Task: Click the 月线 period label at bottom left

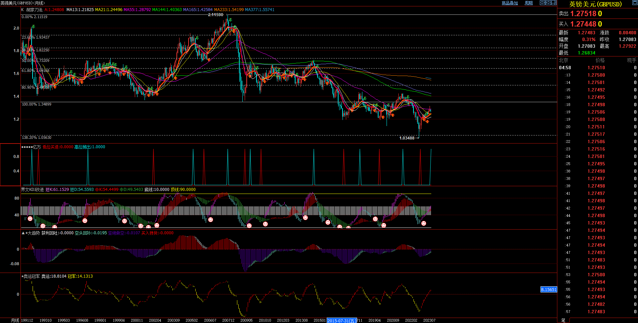Action: tap(15, 320)
